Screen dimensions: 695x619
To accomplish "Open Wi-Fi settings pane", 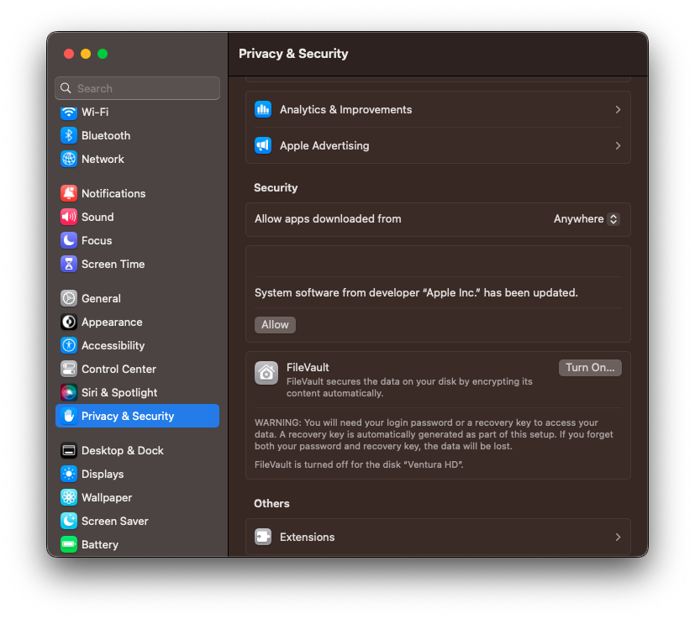I will (x=138, y=112).
